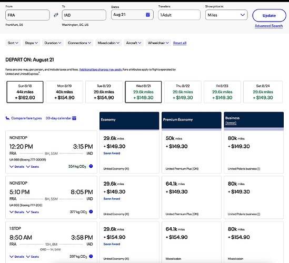Open the Connections filter dropdown

click(79, 43)
